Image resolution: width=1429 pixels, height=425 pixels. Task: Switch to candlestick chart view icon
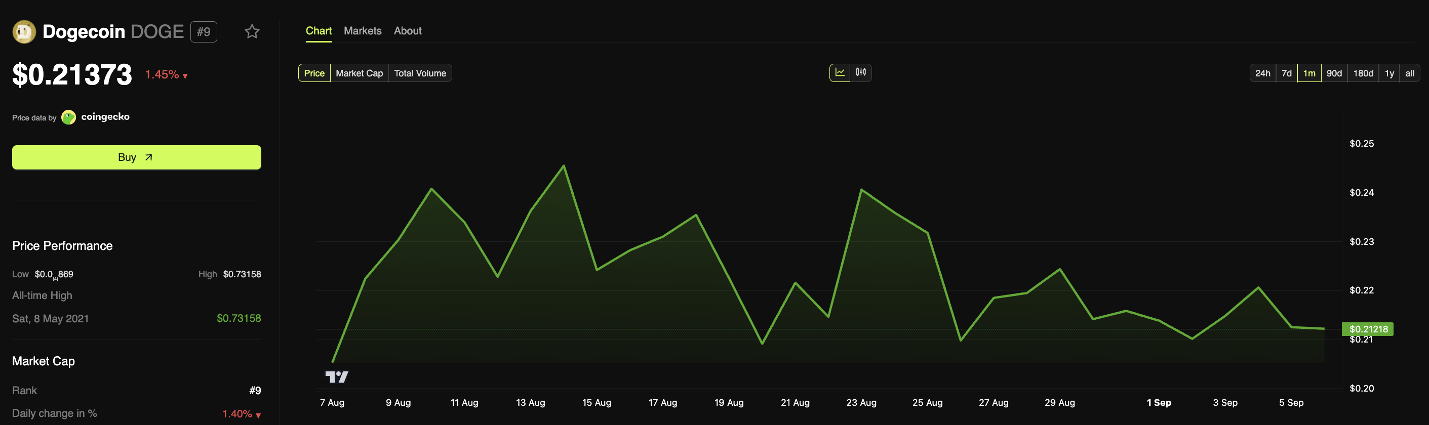coord(860,72)
